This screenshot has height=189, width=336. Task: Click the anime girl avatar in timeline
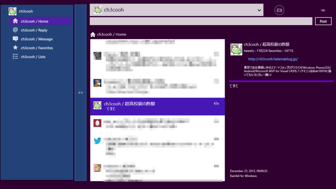[x=97, y=168]
